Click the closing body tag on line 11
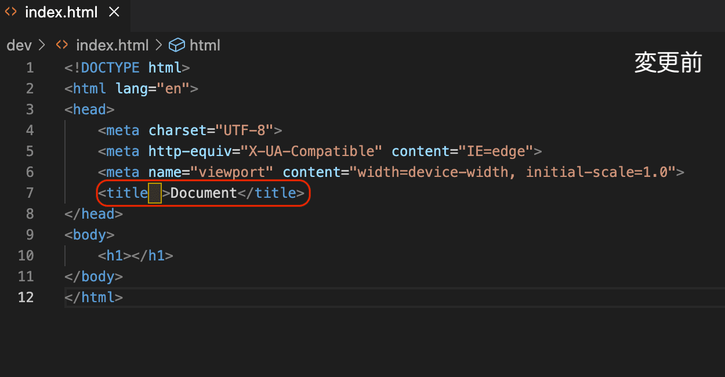The width and height of the screenshot is (725, 377). point(94,277)
